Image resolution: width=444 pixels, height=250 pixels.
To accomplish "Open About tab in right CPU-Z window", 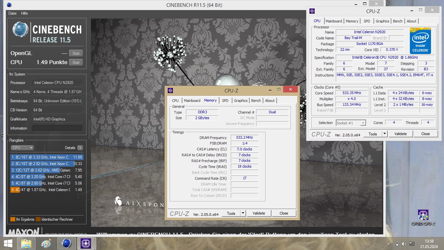I will (x=411, y=21).
